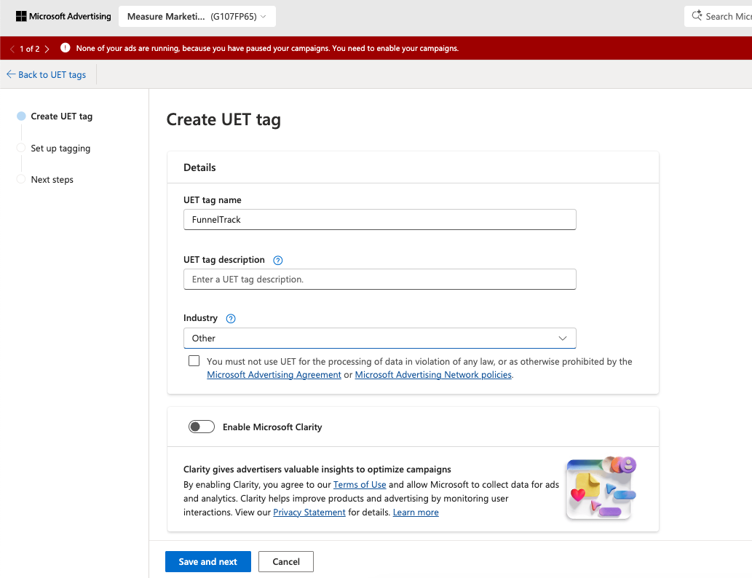Click the 1 of 2 notification counter
The width and height of the screenshot is (752, 578).
click(x=29, y=49)
